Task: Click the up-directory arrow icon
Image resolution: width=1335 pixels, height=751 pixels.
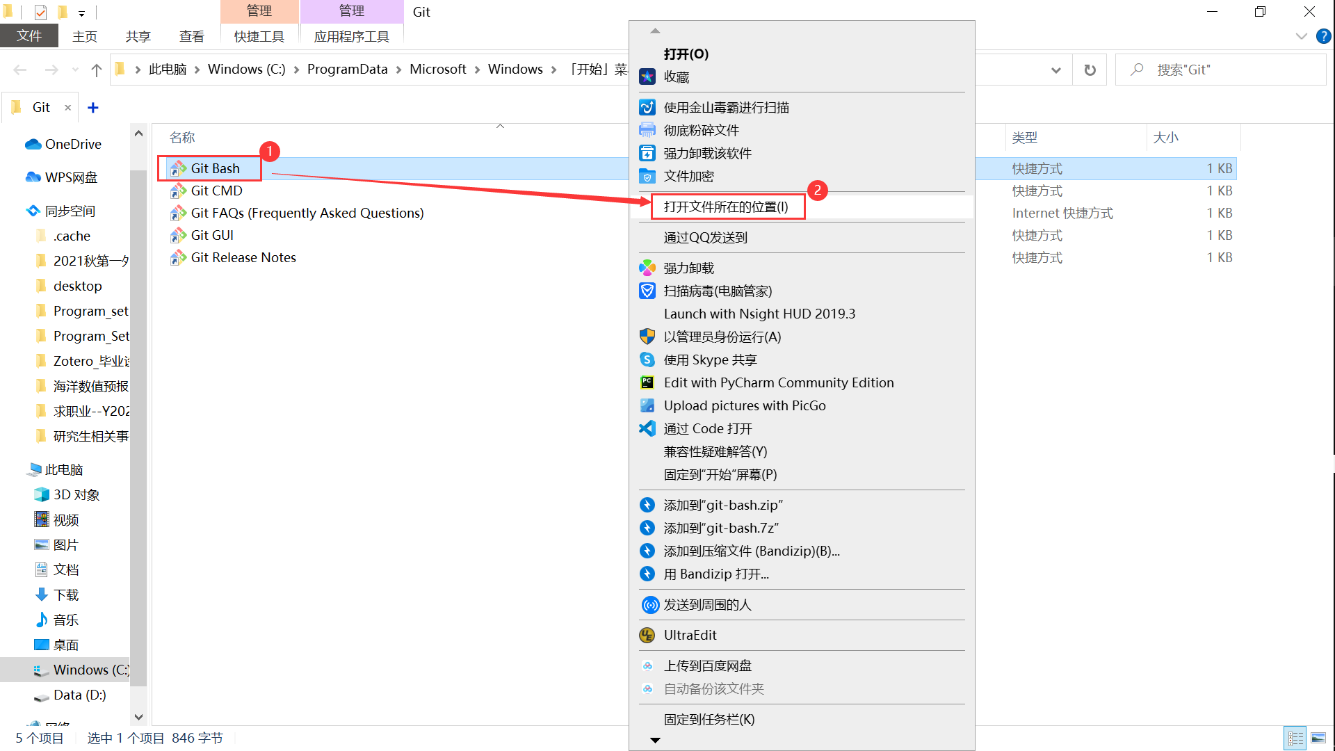Action: coord(97,70)
